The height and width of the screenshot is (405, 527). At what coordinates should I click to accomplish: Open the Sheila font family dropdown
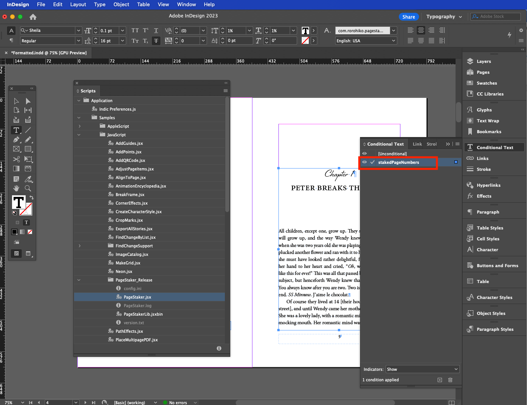point(78,30)
